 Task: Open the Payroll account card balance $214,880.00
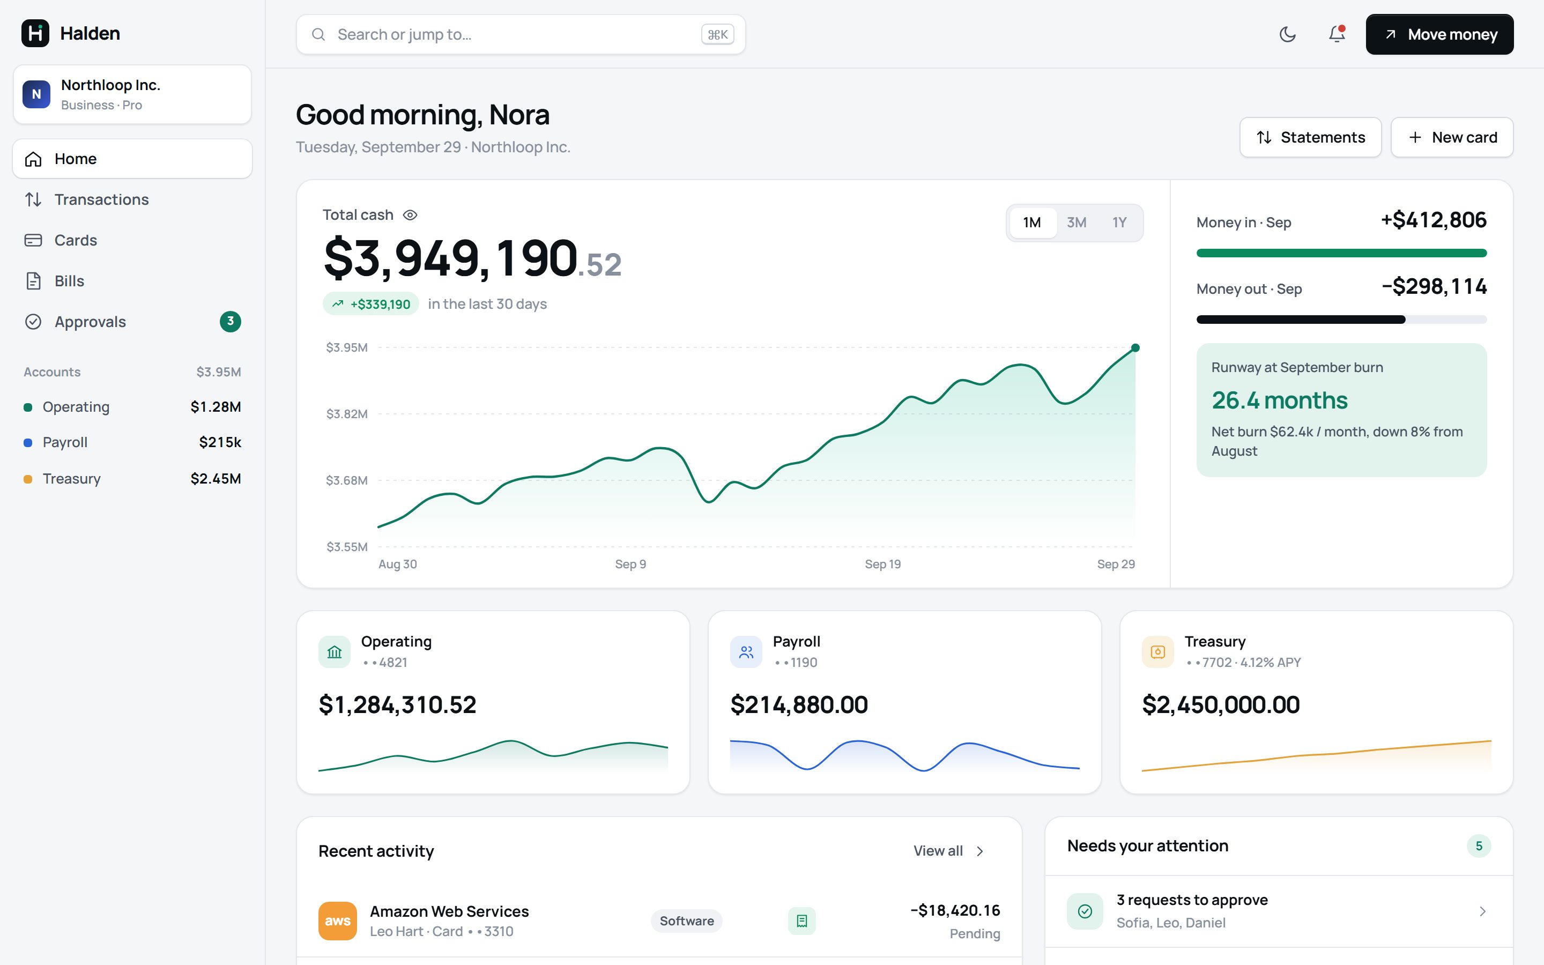click(799, 704)
